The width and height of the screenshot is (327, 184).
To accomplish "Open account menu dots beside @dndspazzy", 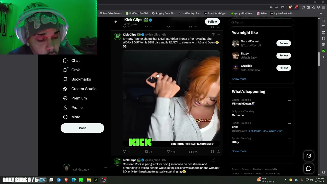I will click(x=105, y=167).
